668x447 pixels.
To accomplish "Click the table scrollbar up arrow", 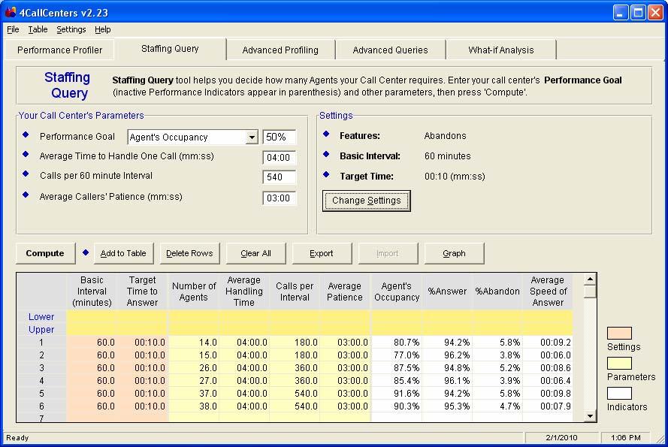I will click(590, 279).
